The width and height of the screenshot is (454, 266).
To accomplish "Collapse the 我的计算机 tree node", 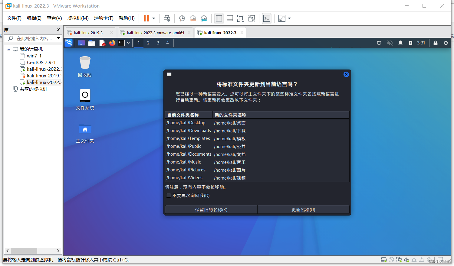I will 8,49.
